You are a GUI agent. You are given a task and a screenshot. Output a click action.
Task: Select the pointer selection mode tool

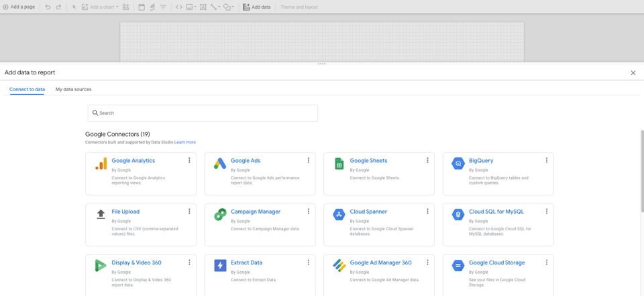[x=74, y=7]
